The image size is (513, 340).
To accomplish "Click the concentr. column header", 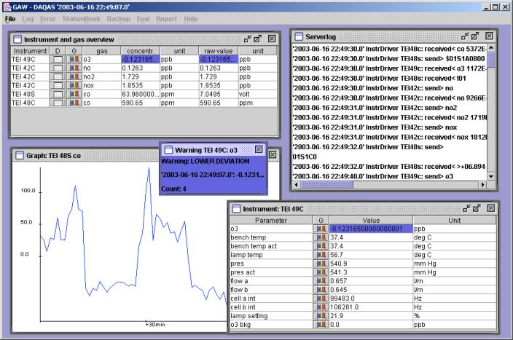I will tap(140, 50).
